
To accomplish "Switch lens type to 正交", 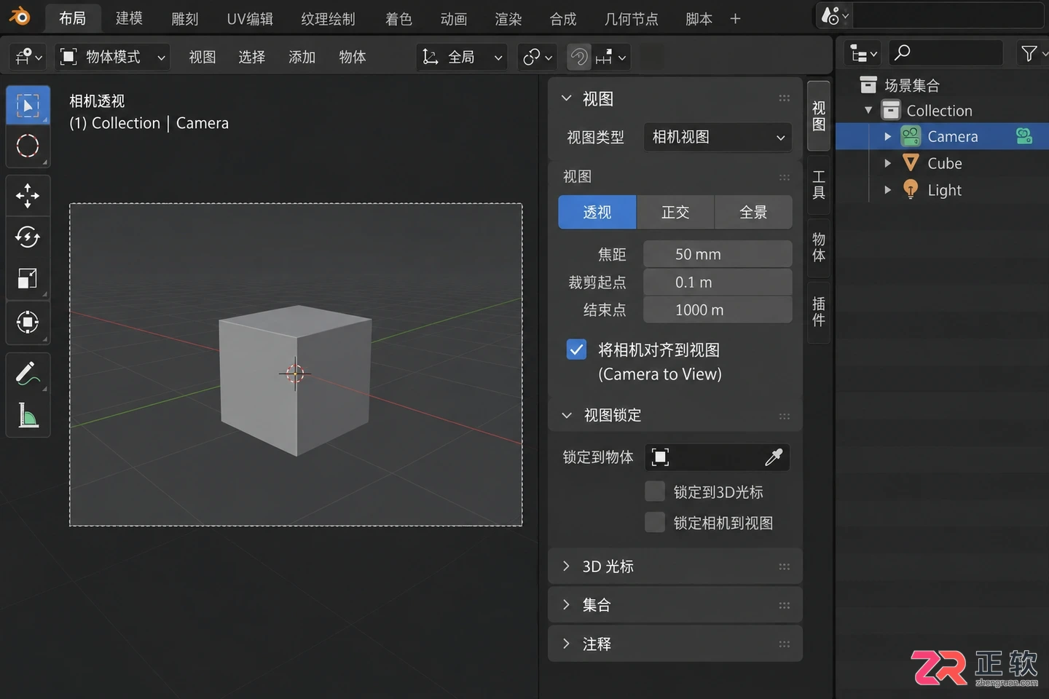I will 675,212.
